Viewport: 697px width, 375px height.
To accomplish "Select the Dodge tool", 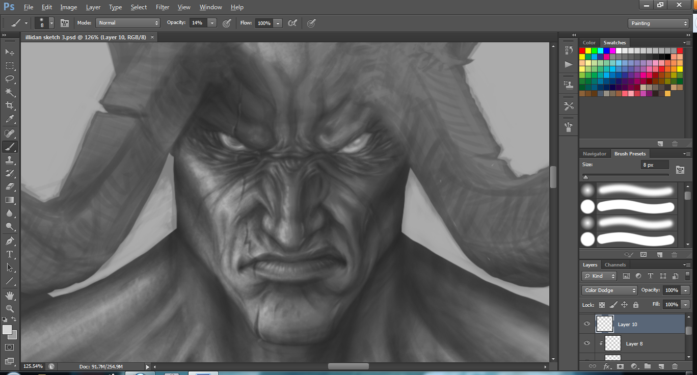I will pyautogui.click(x=10, y=226).
